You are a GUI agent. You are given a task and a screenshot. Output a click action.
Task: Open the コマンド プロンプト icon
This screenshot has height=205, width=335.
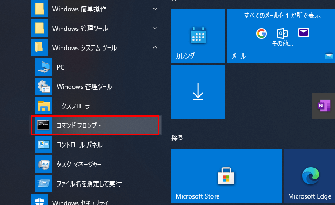click(44, 125)
